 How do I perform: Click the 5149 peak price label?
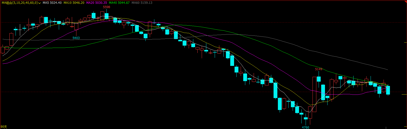pos(319,69)
